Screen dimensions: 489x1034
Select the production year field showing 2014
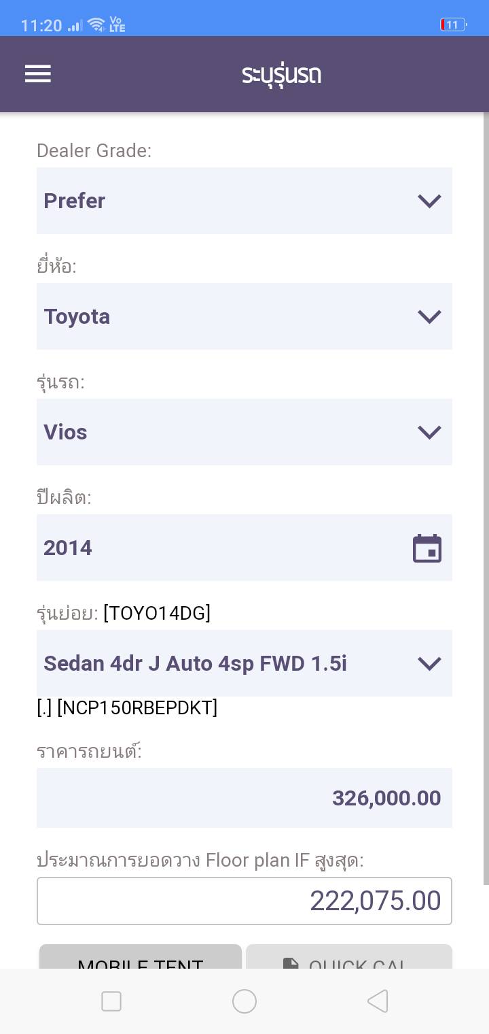217,548
